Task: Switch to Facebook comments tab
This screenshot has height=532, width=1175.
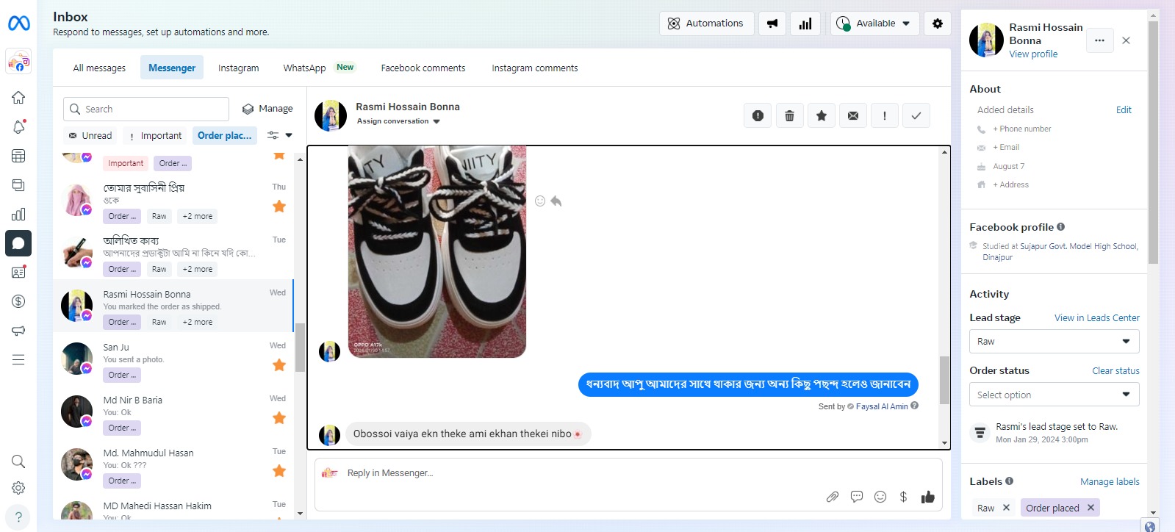Action: [x=423, y=68]
